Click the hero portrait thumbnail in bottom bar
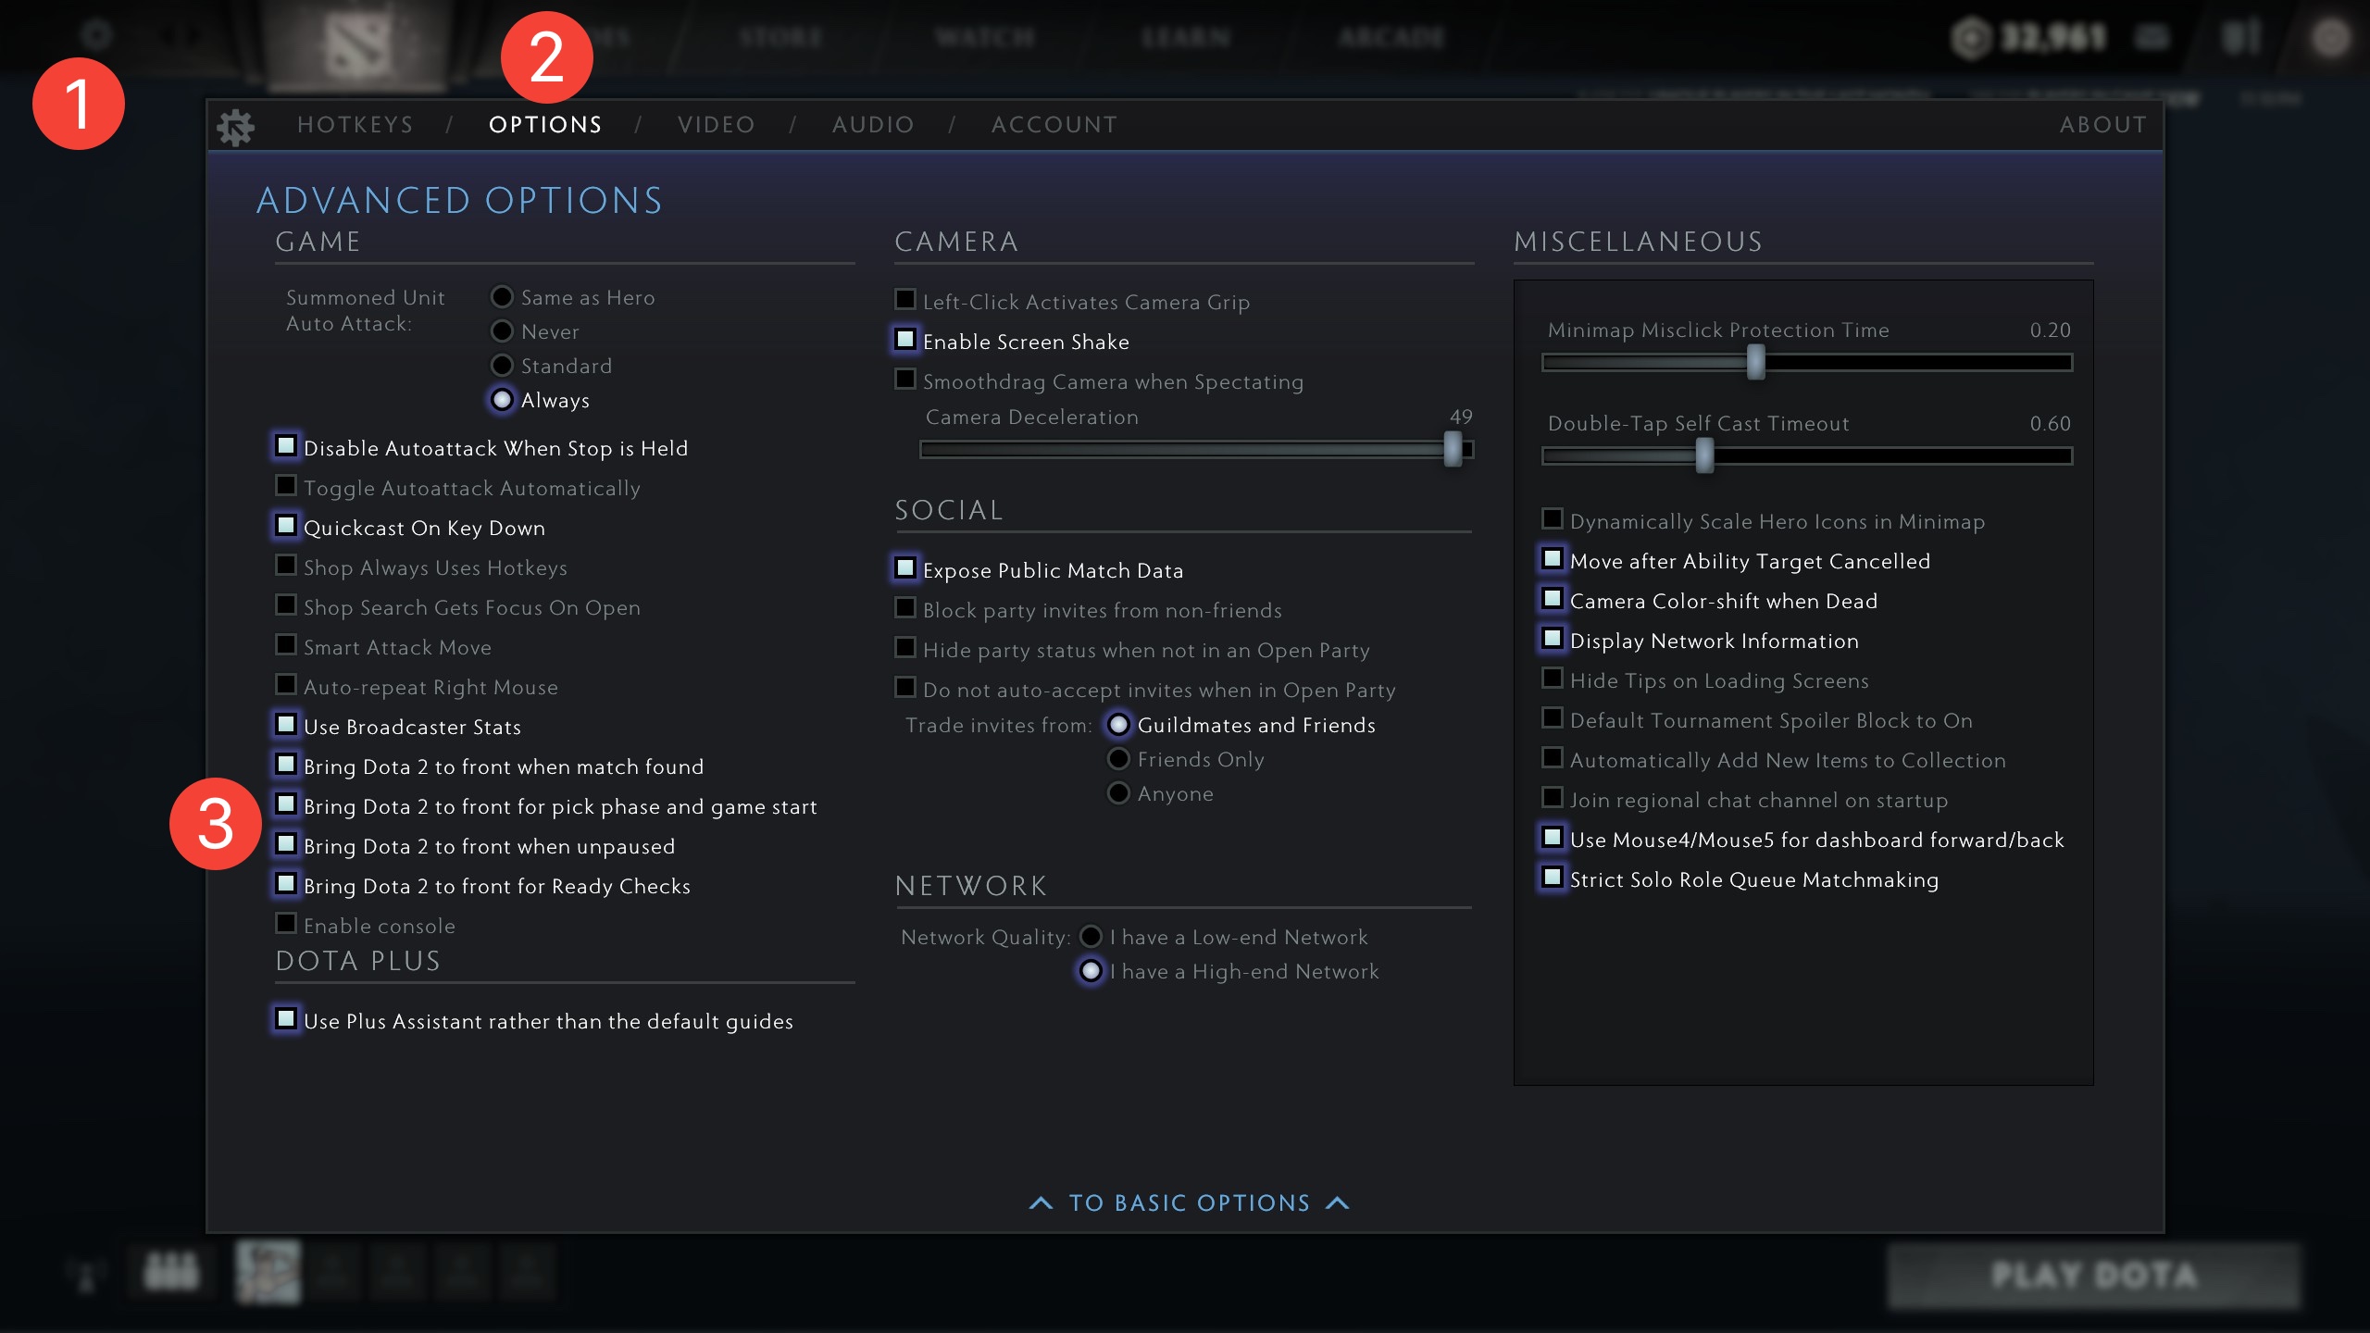Image resolution: width=2370 pixels, height=1333 pixels. click(x=268, y=1272)
